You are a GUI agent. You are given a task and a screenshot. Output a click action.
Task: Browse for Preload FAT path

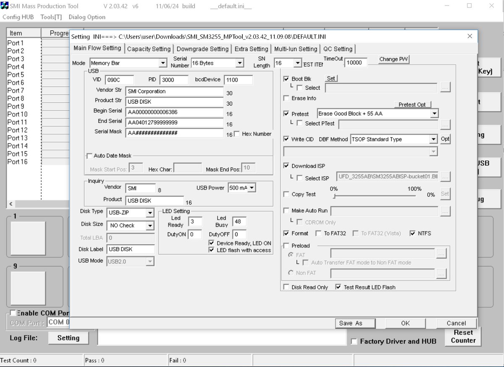click(x=441, y=253)
